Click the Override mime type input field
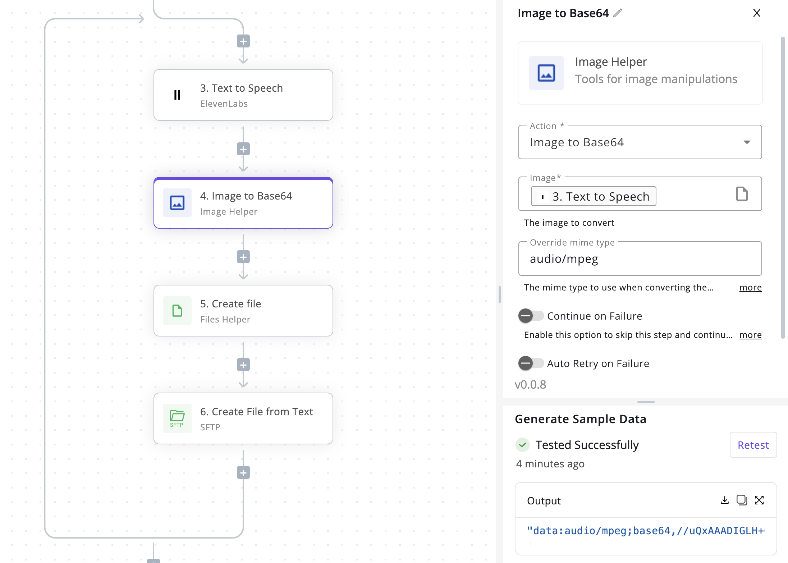788x563 pixels. point(640,258)
